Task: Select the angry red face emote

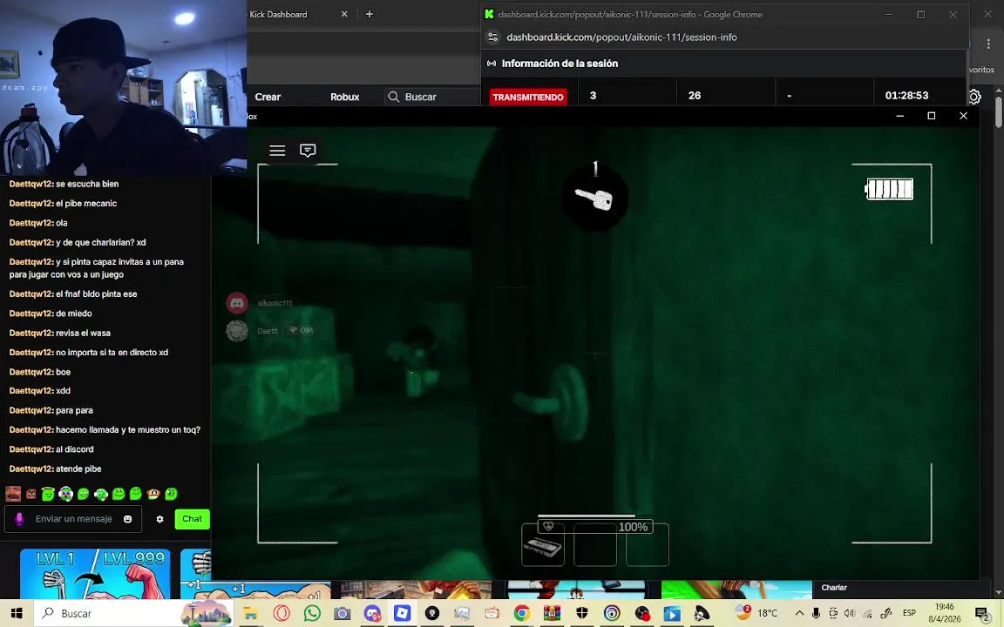Action: pyautogui.click(x=31, y=494)
